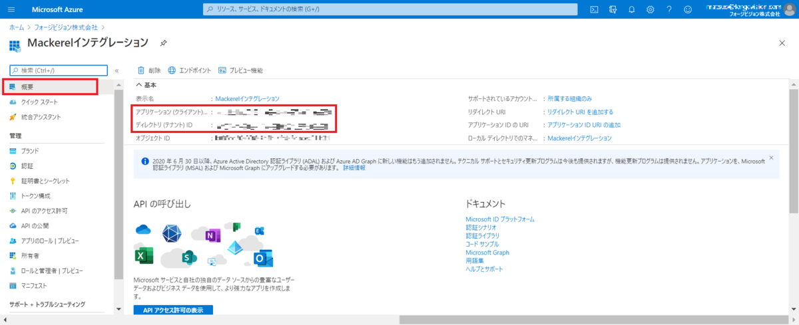Go to フォージビジョン株式会社 breadcrumb

[x=66, y=27]
